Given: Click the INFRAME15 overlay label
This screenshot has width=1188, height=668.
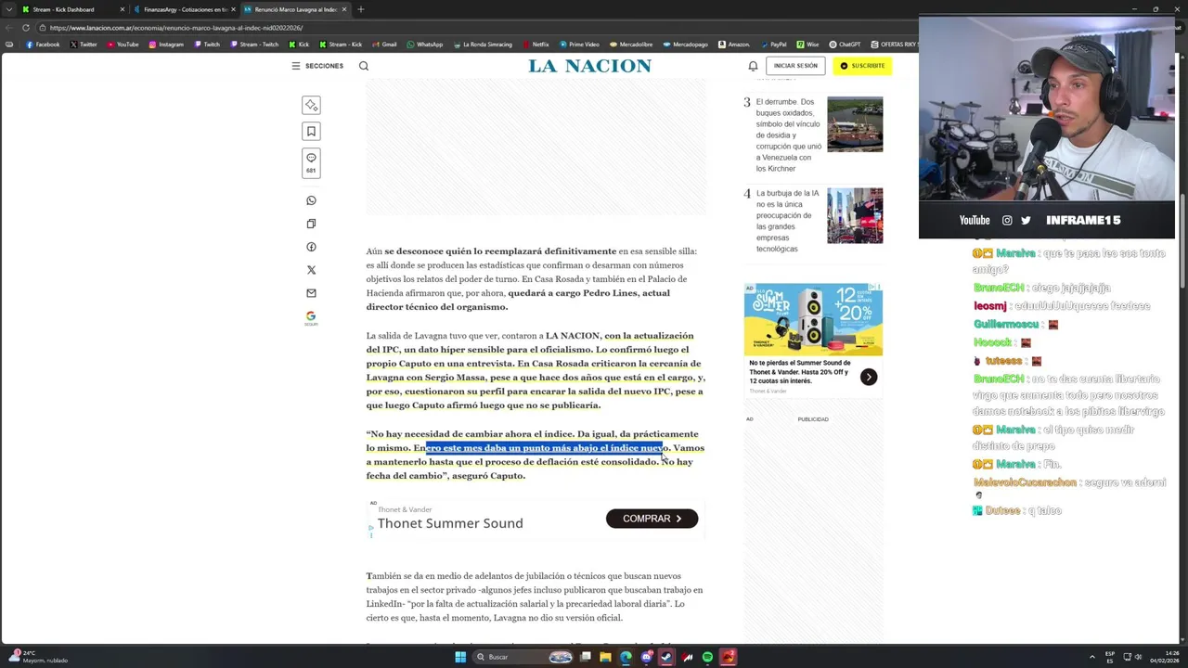Looking at the screenshot, I should click(1083, 220).
